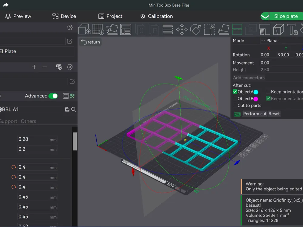The width and height of the screenshot is (303, 227).
Task: Select the Move tool arrows icon
Action: (x=182, y=29)
